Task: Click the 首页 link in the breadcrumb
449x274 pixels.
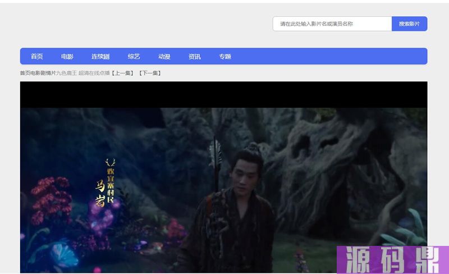Action: (x=25, y=73)
